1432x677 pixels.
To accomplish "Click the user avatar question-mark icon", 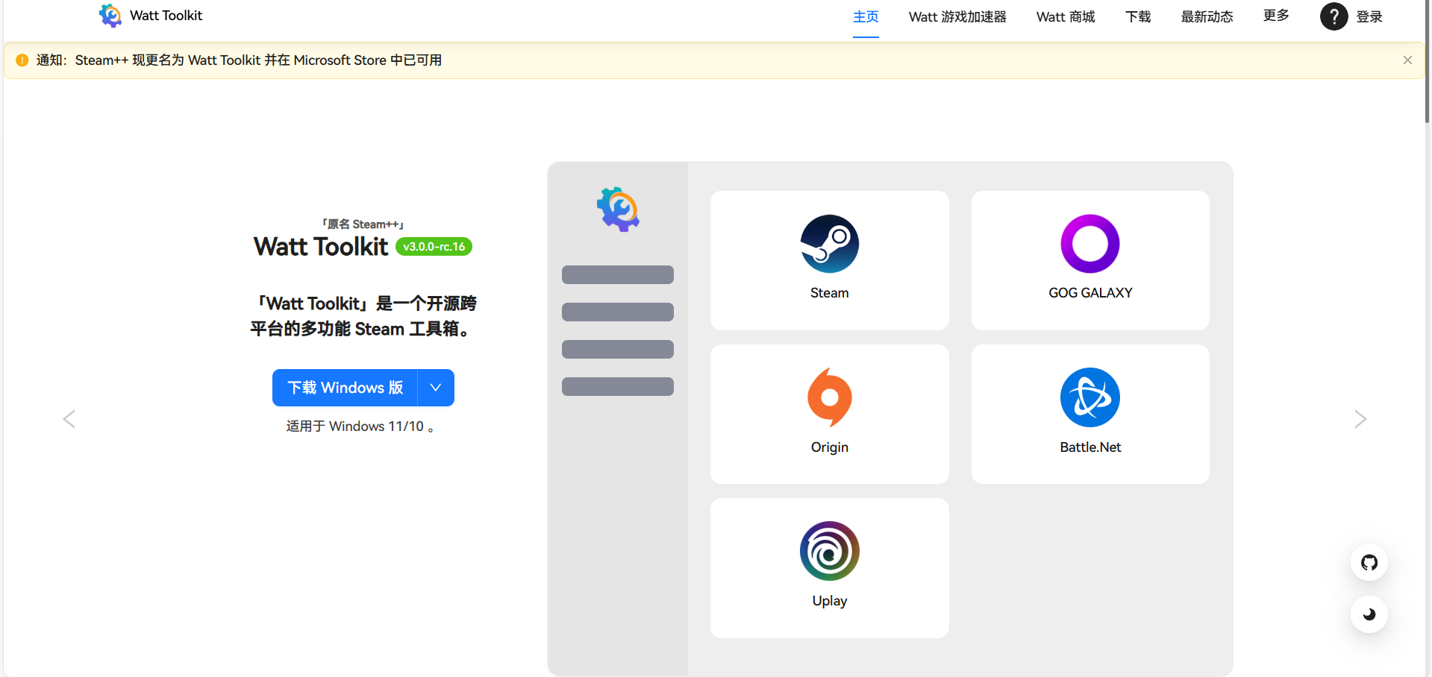I will pyautogui.click(x=1334, y=16).
